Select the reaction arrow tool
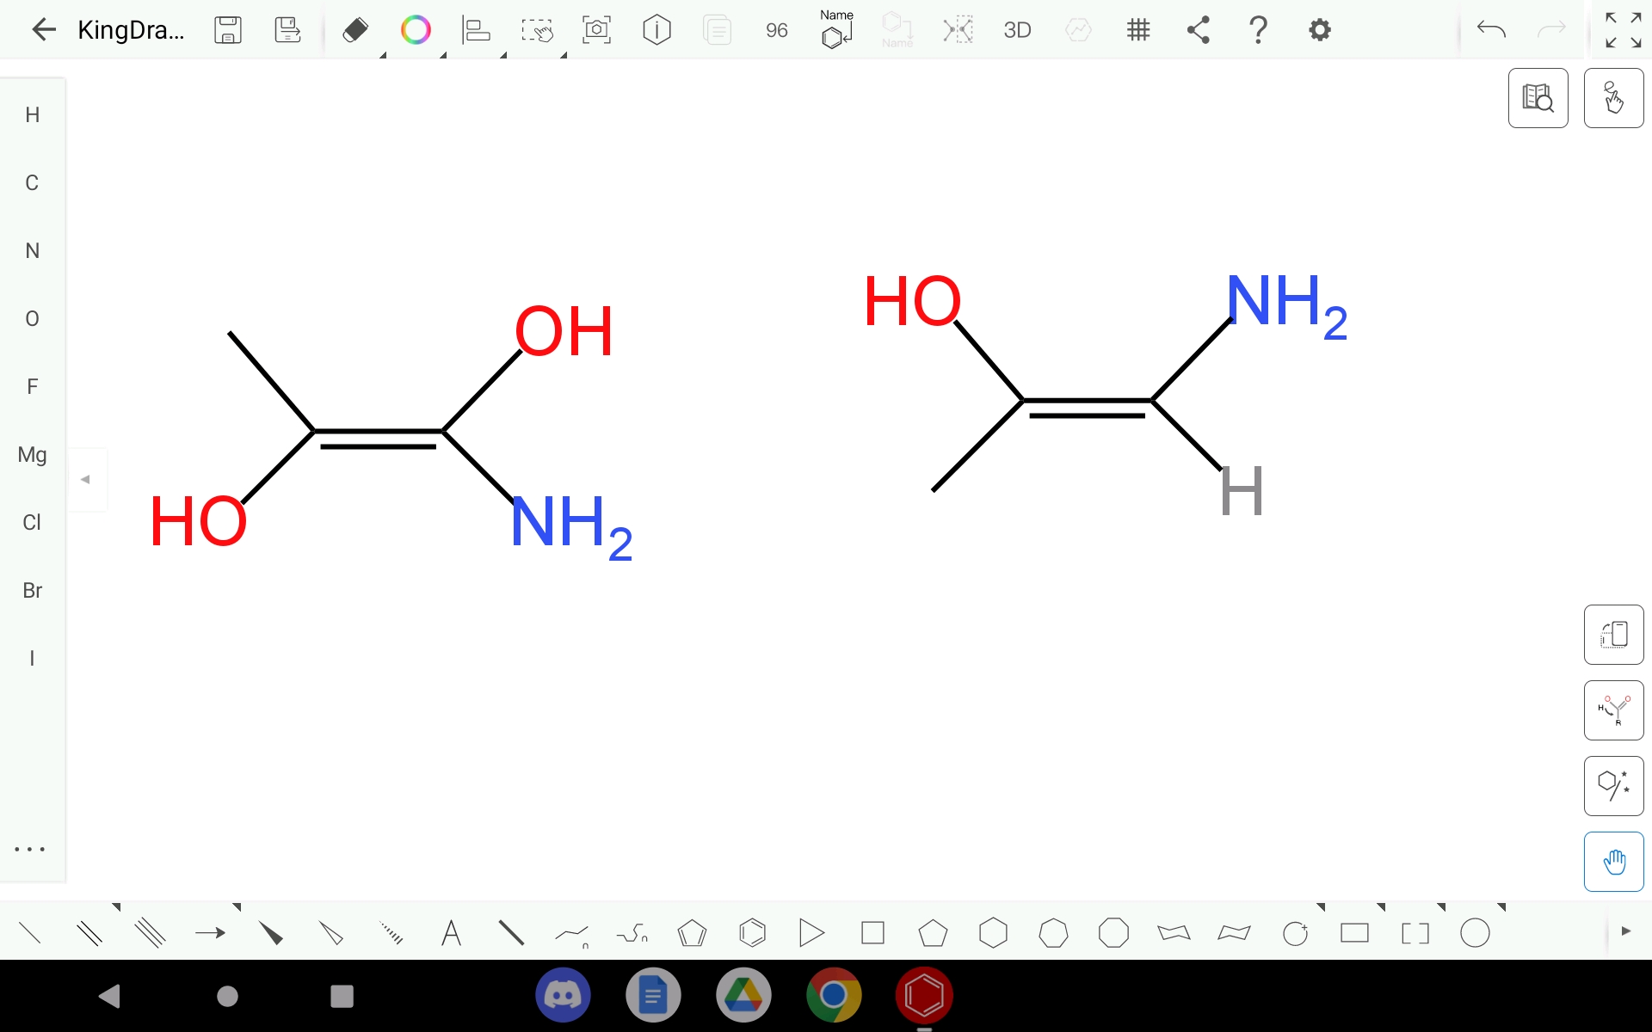The image size is (1652, 1032). pyautogui.click(x=209, y=933)
